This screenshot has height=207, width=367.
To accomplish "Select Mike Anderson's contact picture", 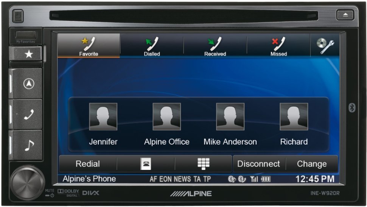I will click(x=230, y=117).
